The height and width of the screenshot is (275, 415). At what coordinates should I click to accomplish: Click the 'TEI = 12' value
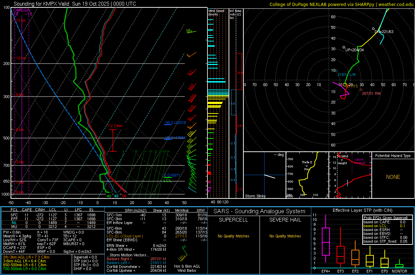coord(70,236)
